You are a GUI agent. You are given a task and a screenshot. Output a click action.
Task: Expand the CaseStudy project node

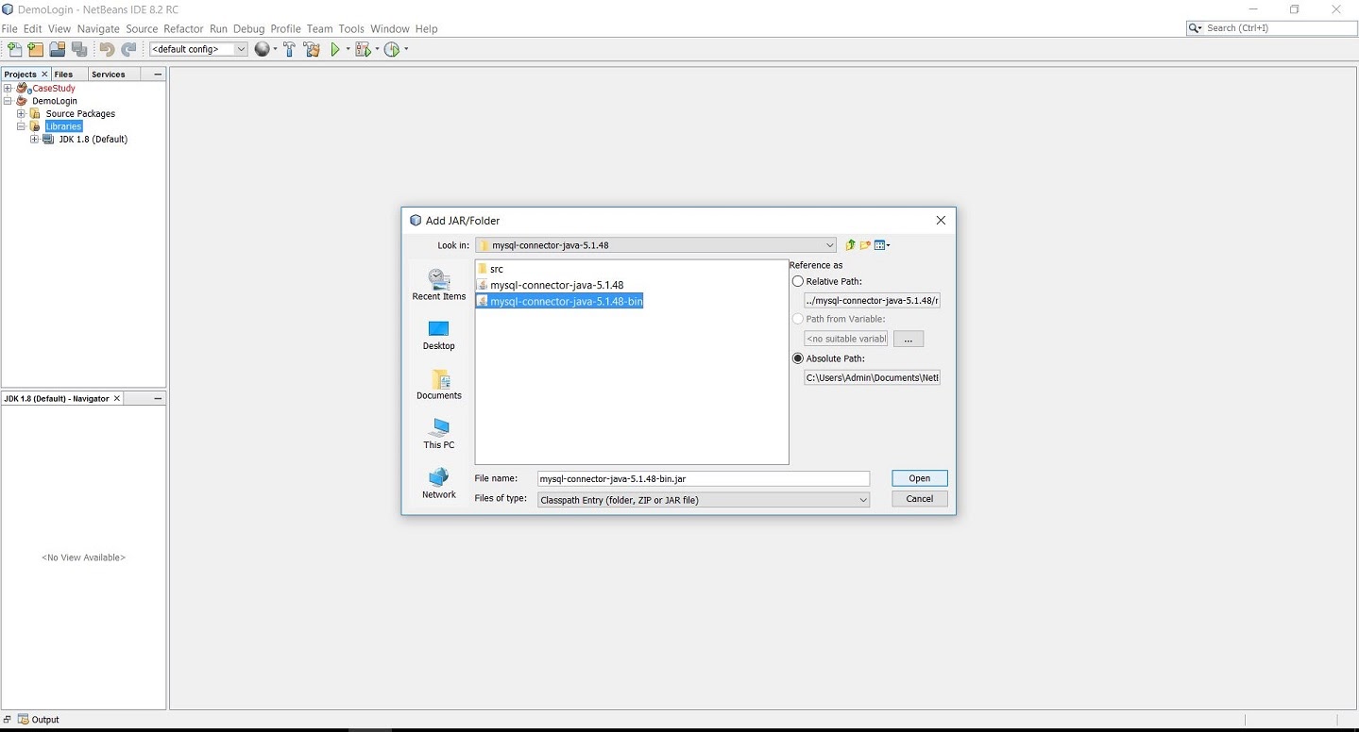click(8, 89)
